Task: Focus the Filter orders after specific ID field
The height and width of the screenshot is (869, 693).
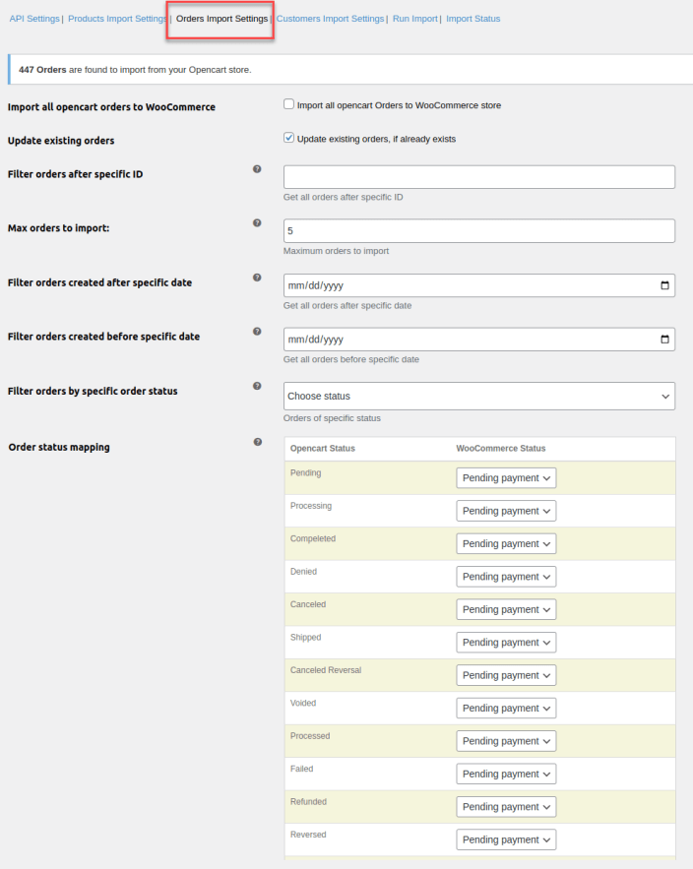Action: tap(478, 176)
